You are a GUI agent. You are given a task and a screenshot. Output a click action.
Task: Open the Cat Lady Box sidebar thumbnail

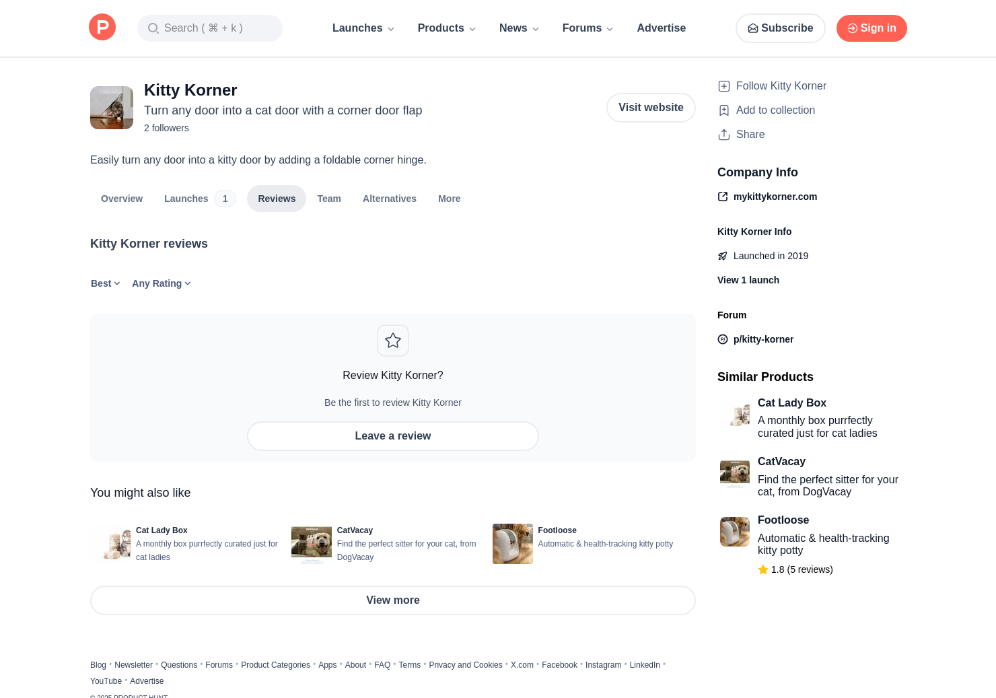(735, 415)
